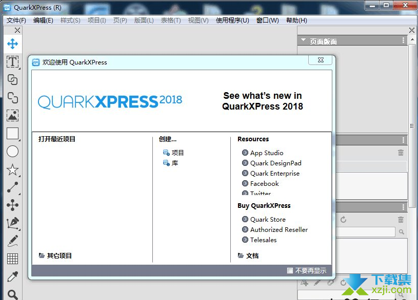Select the text Linking tool

(x=12, y=79)
